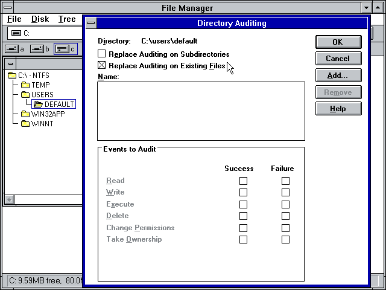
Task: Click the C:\ - NTFS root folder icon
Action: click(x=12, y=75)
